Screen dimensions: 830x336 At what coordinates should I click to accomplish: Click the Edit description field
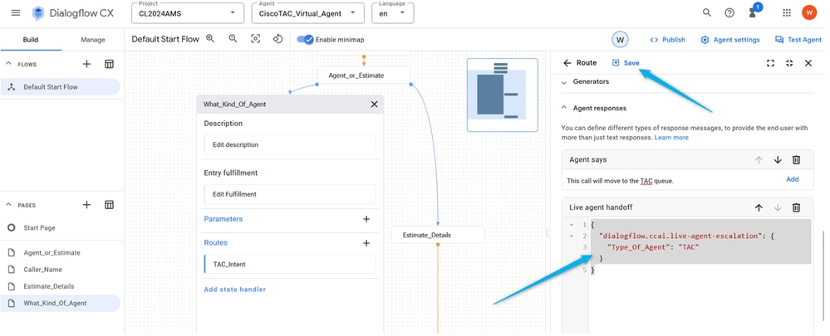pos(290,144)
